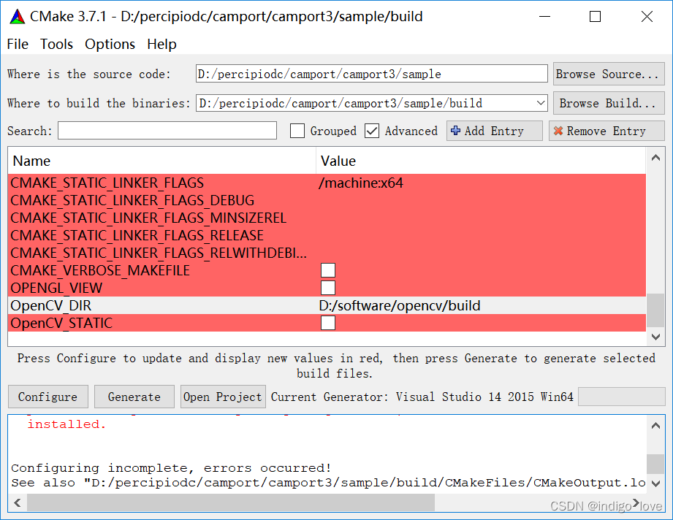
Task: Click the D:/software/opencv/build value
Action: [400, 305]
